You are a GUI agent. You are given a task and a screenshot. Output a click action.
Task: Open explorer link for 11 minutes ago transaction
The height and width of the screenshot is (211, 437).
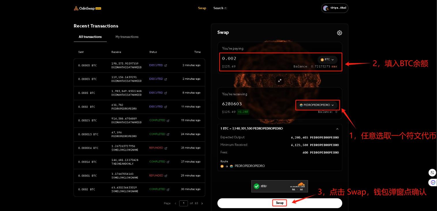pyautogui.click(x=166, y=107)
